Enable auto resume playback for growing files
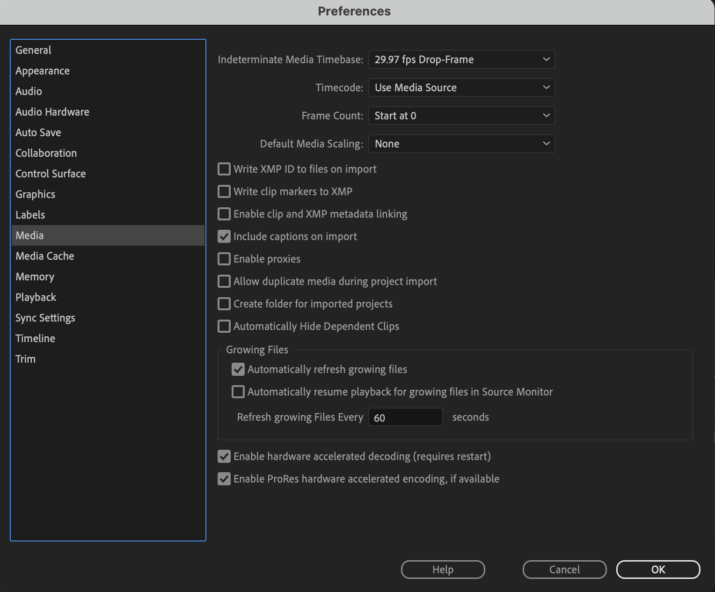The width and height of the screenshot is (715, 592). pos(238,392)
